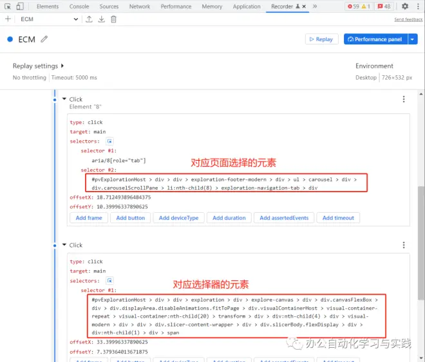Click the "type: click" line in first step
The image size is (425, 362).
tap(86, 122)
